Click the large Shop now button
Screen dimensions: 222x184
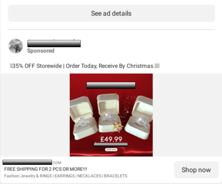pyautogui.click(x=196, y=170)
